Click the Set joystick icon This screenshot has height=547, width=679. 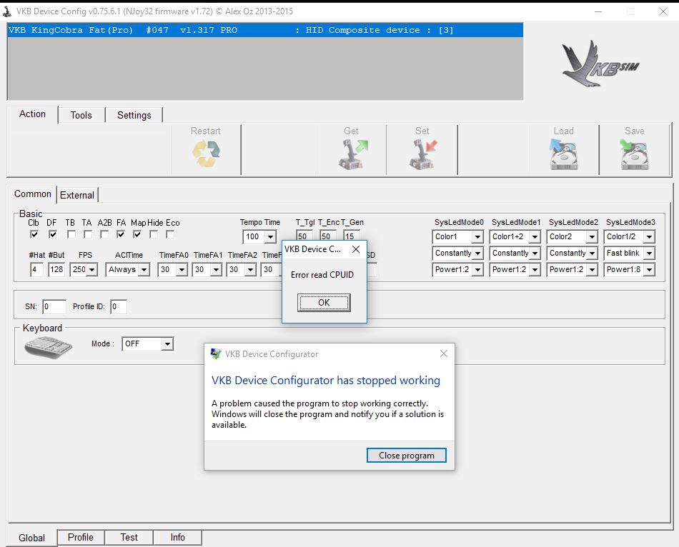click(x=422, y=154)
